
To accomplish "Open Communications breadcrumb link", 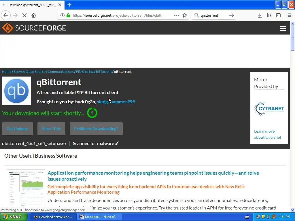I will pos(61,72).
